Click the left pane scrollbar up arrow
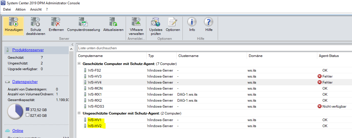The height and width of the screenshot is (138, 352). click(x=71, y=49)
